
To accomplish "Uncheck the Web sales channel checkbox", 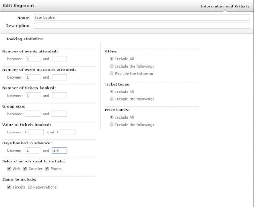I will coord(9,169).
